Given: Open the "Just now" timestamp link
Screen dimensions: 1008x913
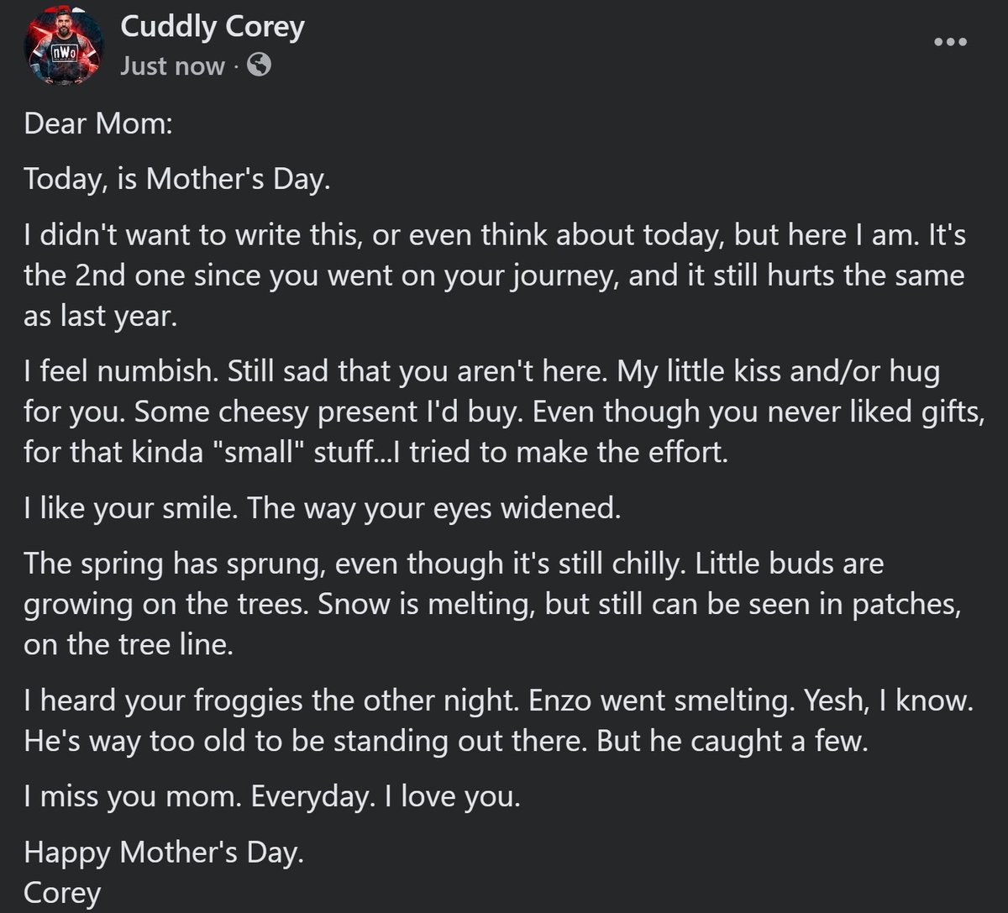Looking at the screenshot, I should (x=172, y=66).
